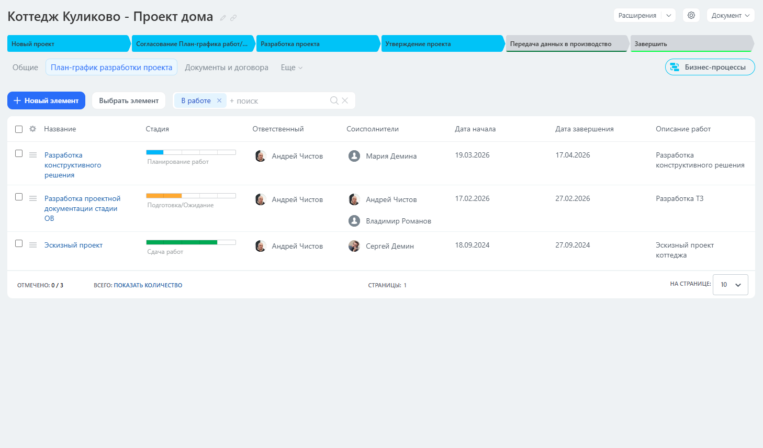Click the green stage progress bar 'Сдача работ'
Image resolution: width=763 pixels, height=448 pixels.
click(x=190, y=242)
